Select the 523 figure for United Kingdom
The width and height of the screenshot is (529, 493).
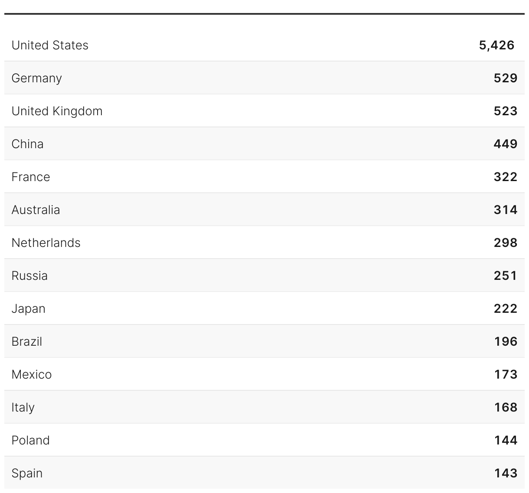click(x=505, y=111)
